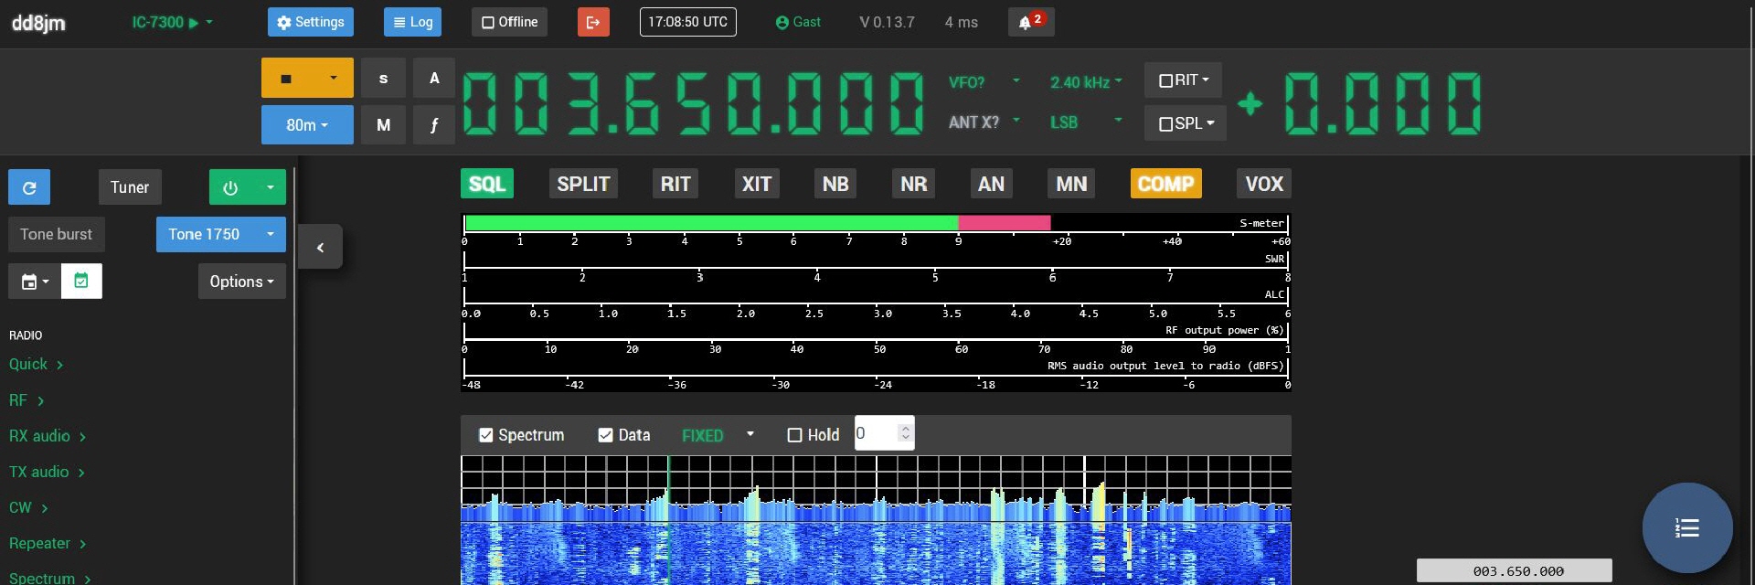Click on the S-meter level bar
This screenshot has width=1755, height=585.
point(757,223)
